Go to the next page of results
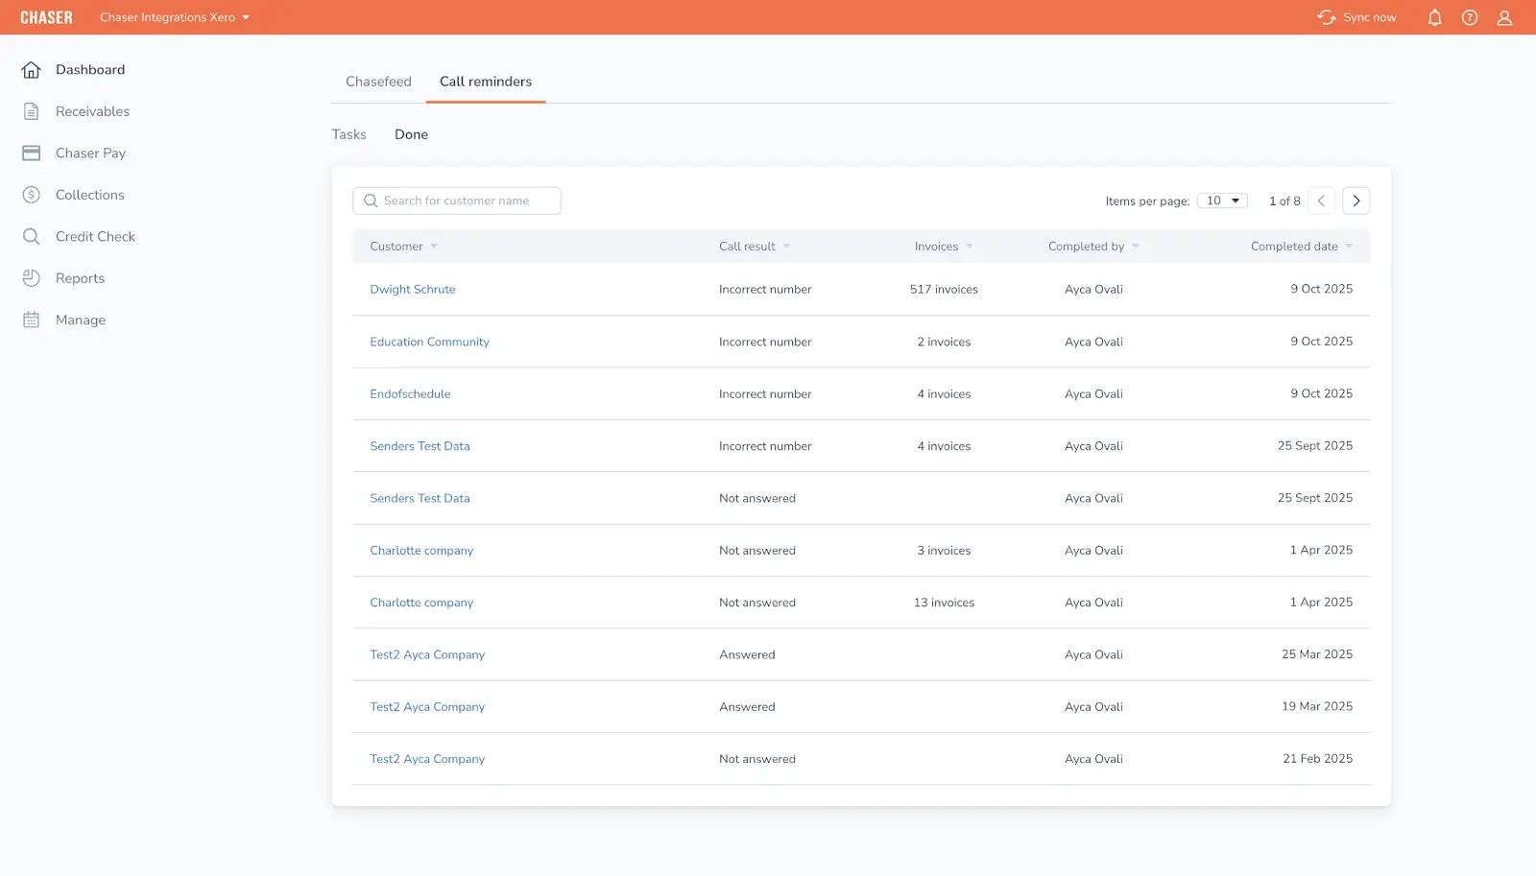This screenshot has width=1536, height=876. click(x=1356, y=201)
